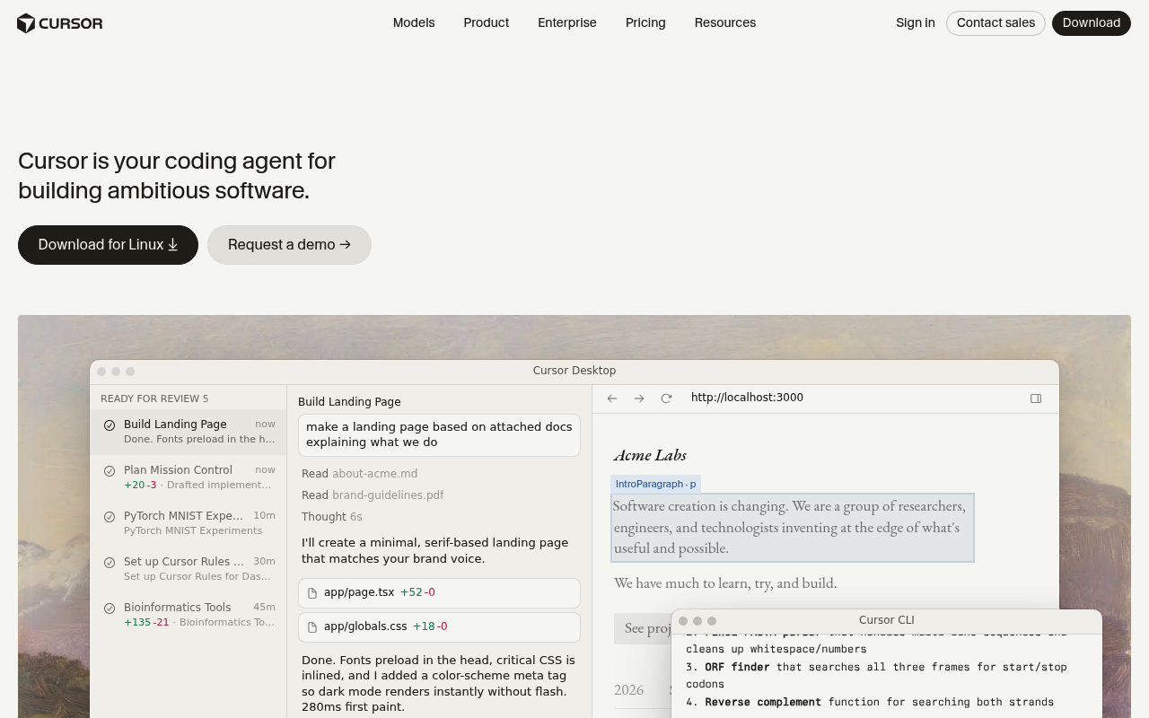
Task: Select the Bioinformatics Tools task
Action: tap(189, 615)
